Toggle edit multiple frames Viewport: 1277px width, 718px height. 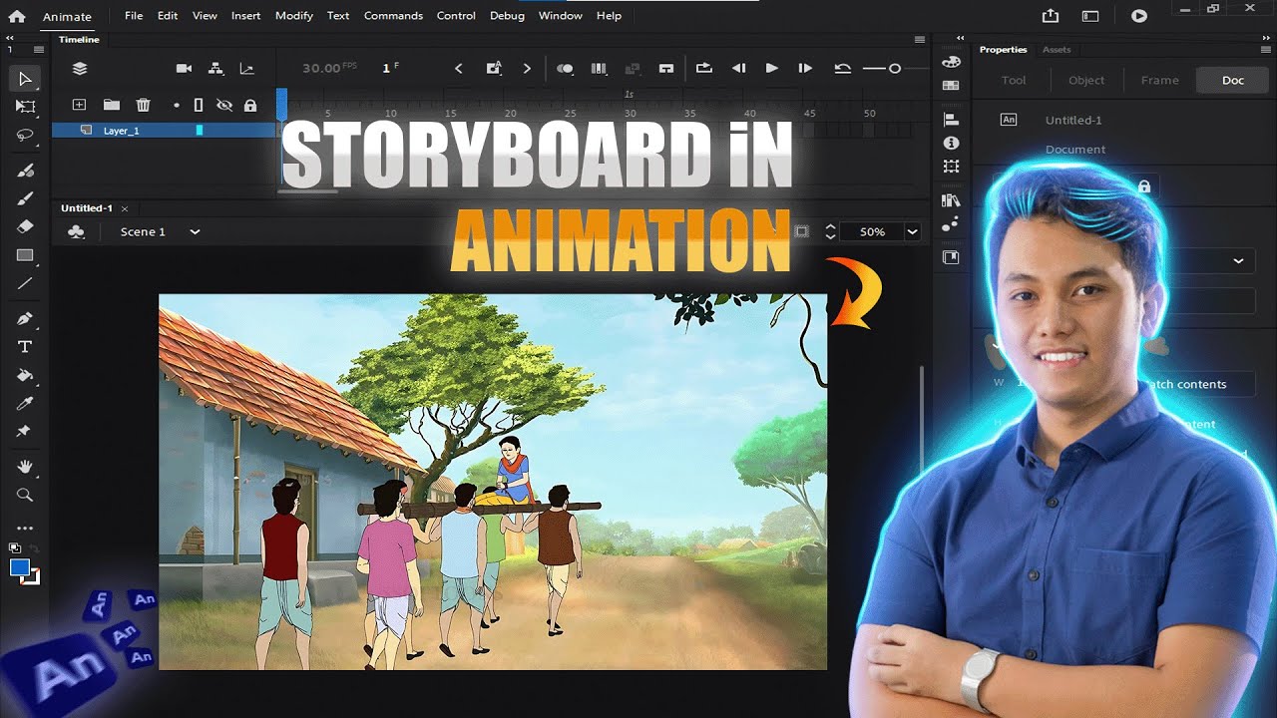(x=599, y=69)
